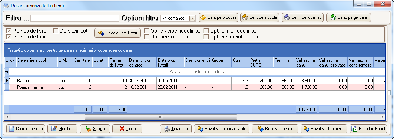Screen dimensions: 394x139
Task: Open the Nr. comanda filter options dropdown
Action: tap(192, 18)
